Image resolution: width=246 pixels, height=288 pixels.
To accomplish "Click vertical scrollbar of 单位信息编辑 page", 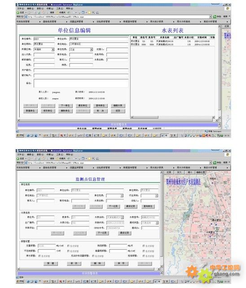I will (x=219, y=71).
